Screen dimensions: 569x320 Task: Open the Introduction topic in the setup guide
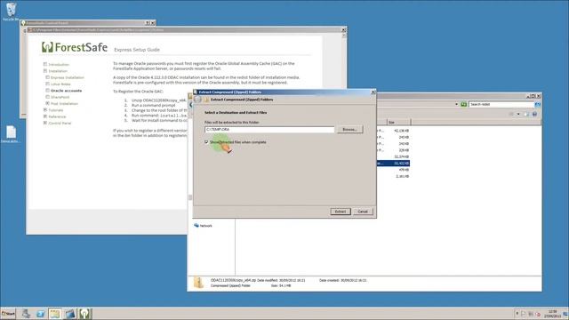click(59, 65)
